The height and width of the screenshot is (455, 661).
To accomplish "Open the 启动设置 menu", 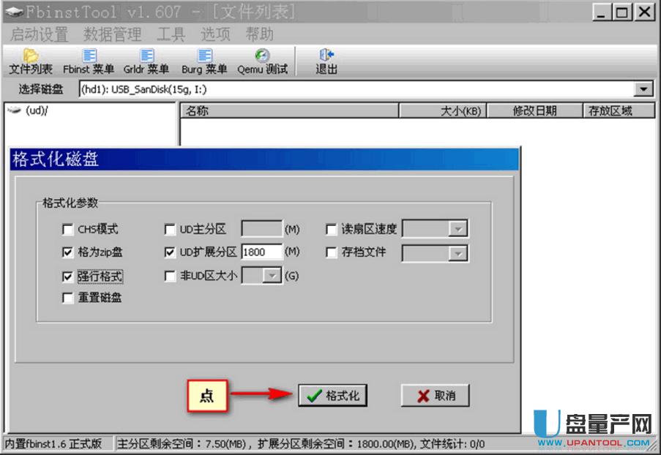I will point(39,34).
